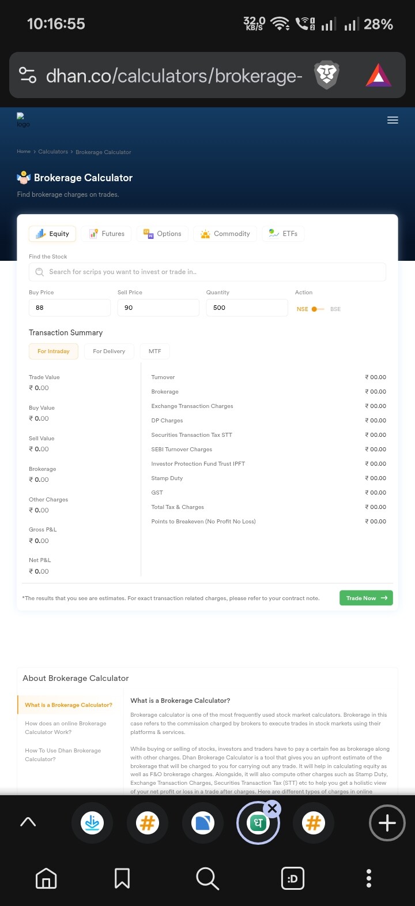Open the download tab shortcut icon
415x906 pixels.
(92, 823)
